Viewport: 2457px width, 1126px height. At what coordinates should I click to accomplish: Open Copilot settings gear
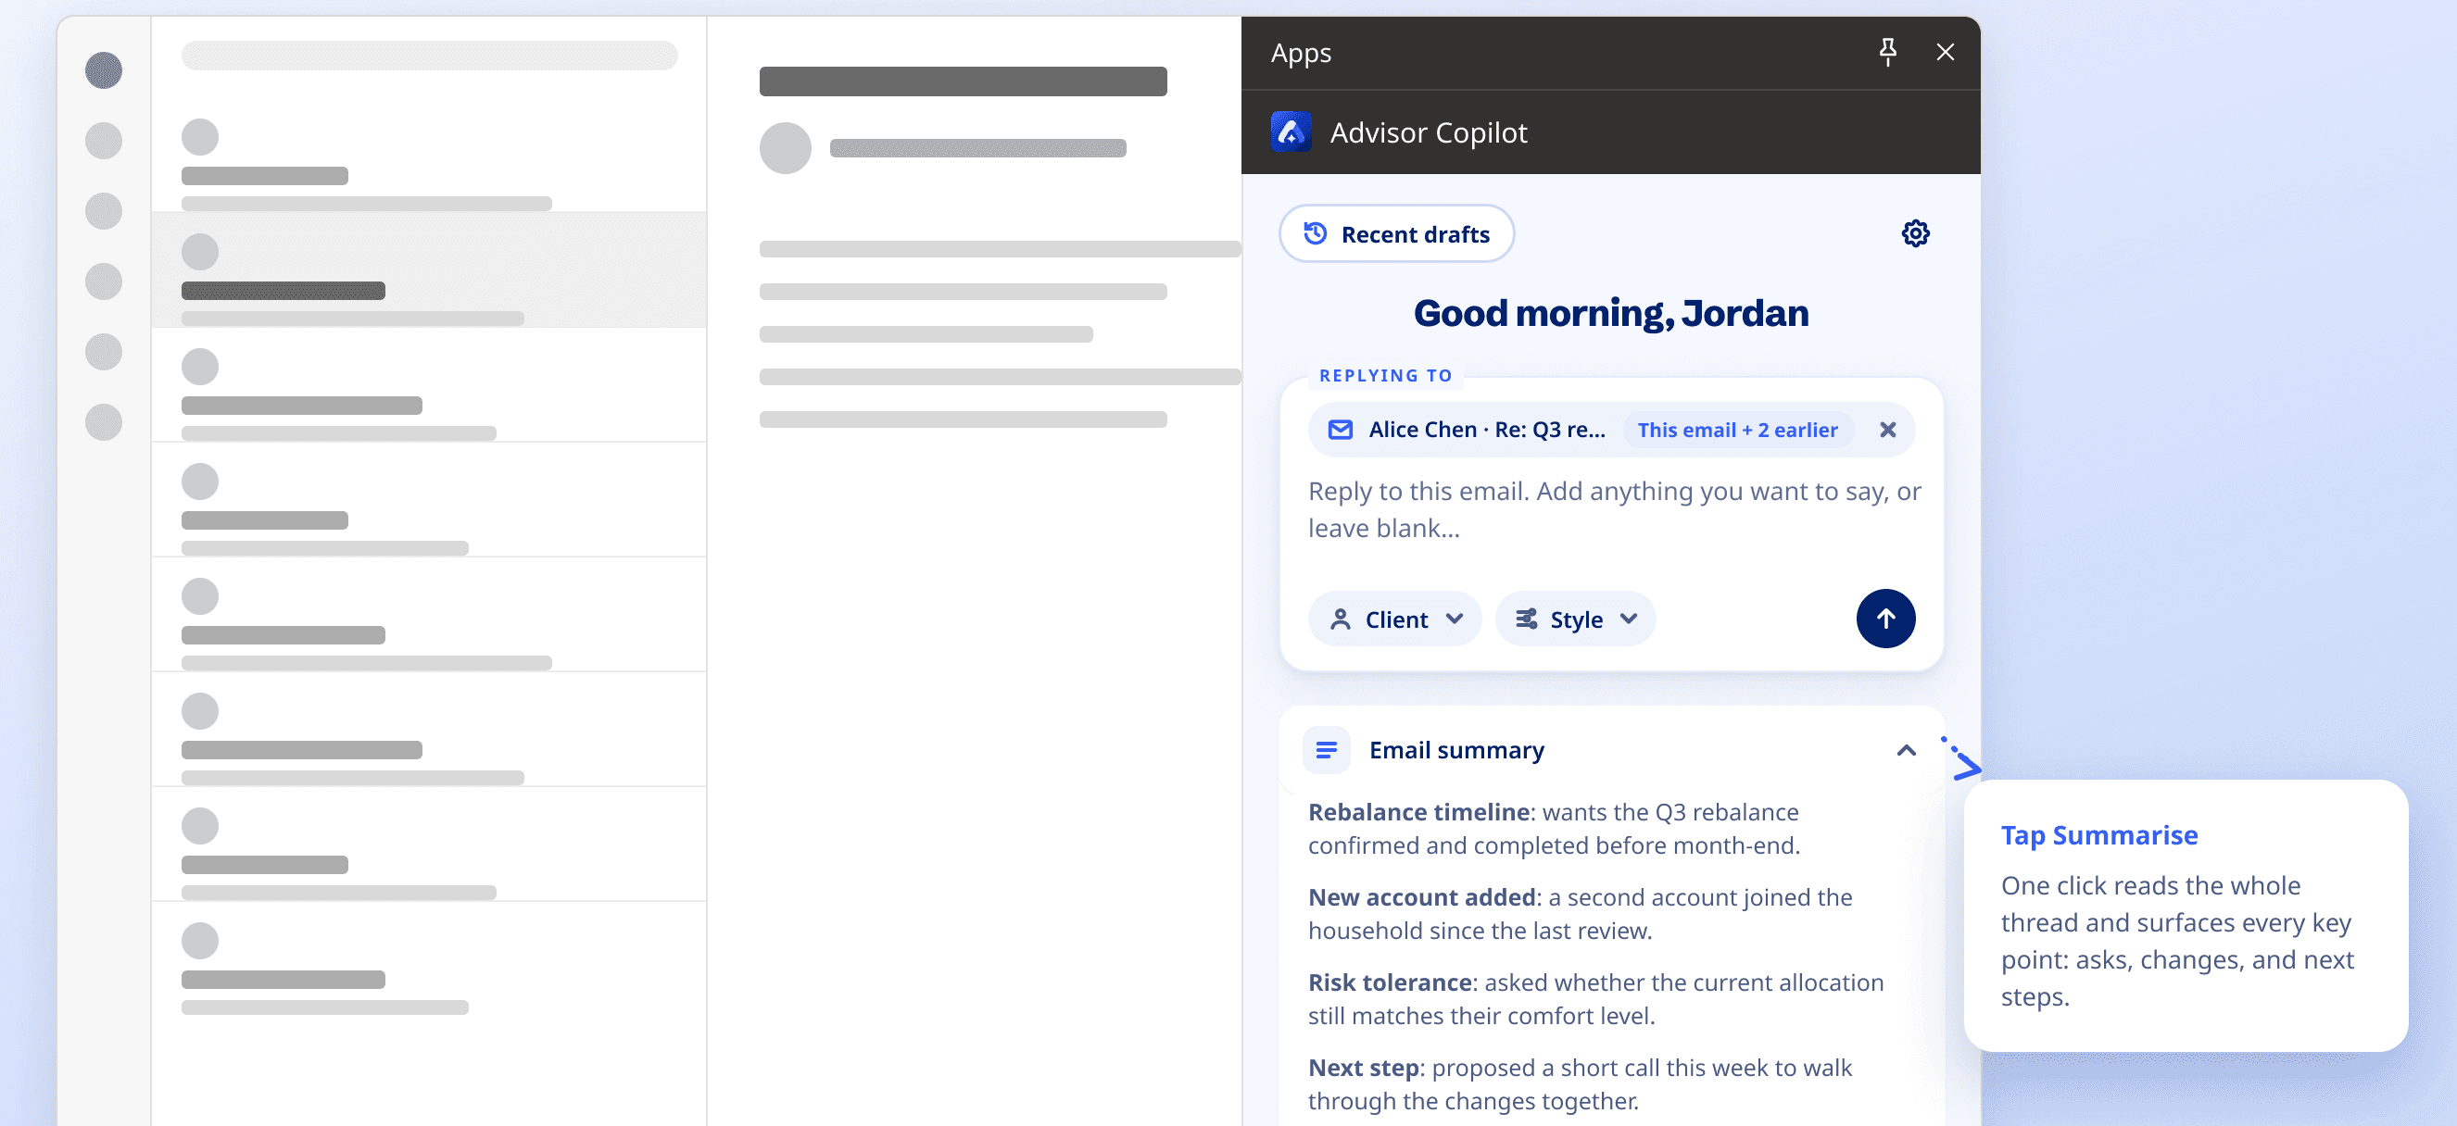1915,233
